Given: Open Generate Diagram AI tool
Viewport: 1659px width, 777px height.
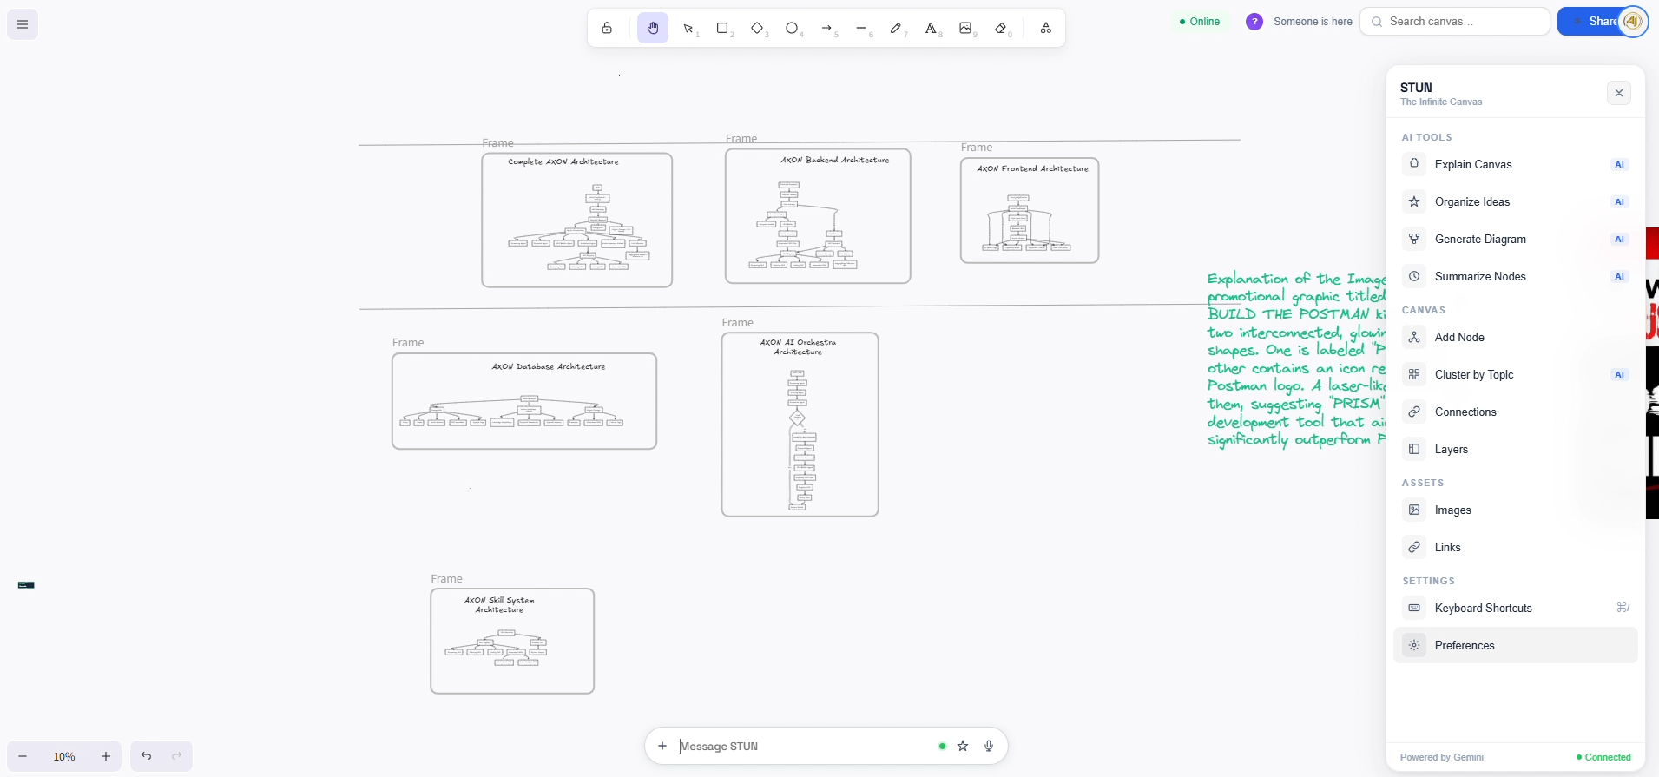Looking at the screenshot, I should pos(1516,239).
